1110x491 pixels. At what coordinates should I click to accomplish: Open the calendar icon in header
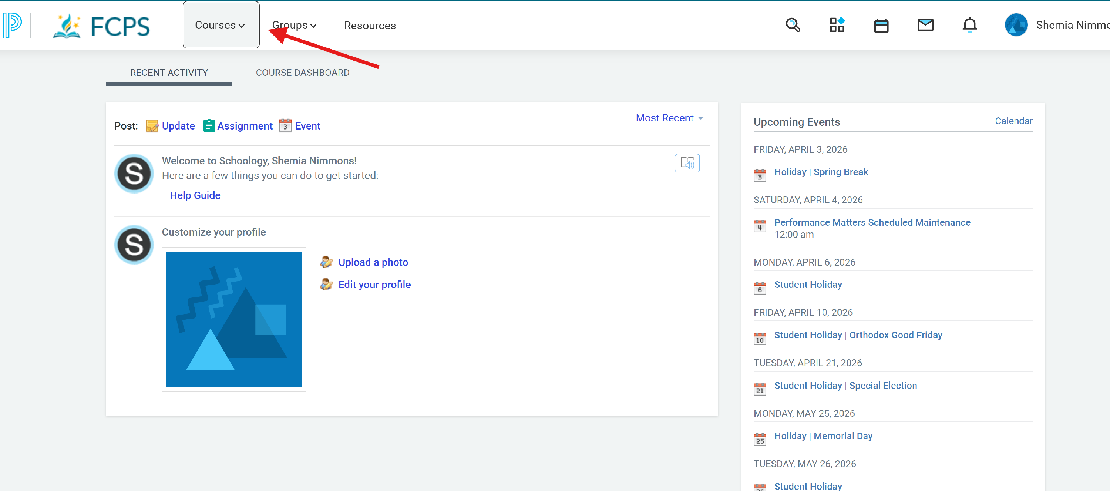click(881, 26)
